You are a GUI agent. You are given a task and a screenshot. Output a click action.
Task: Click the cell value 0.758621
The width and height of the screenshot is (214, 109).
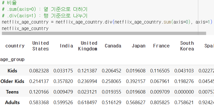[x=184, y=102]
